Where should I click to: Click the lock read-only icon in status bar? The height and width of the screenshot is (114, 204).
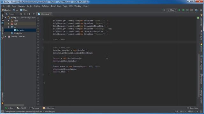pyautogui.click(x=197, y=111)
